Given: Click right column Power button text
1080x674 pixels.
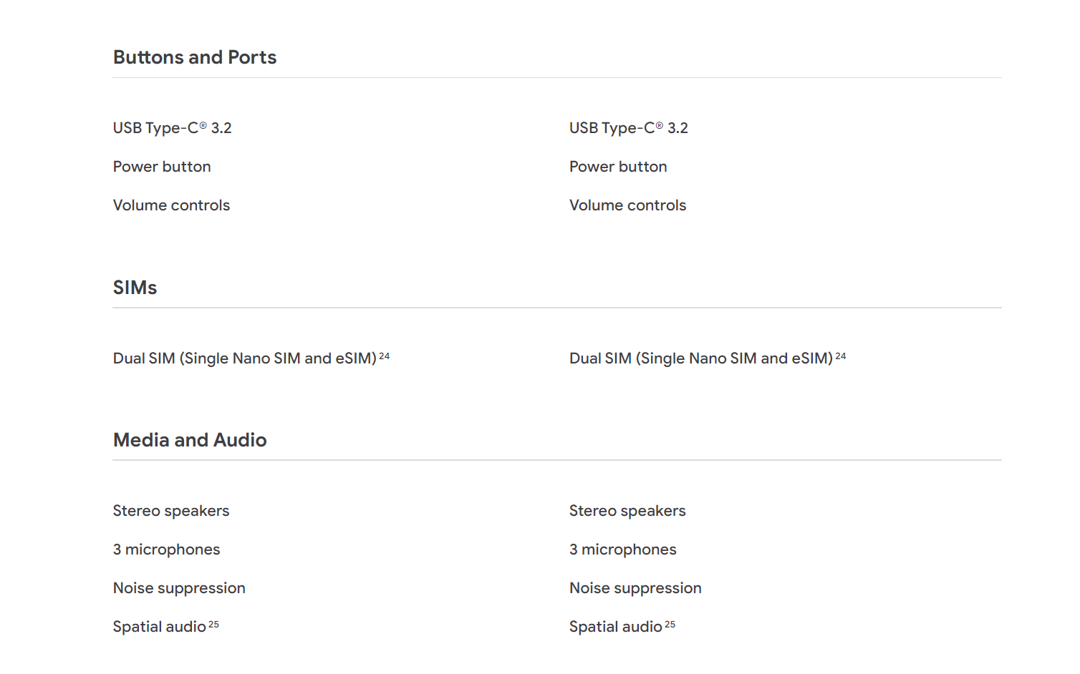Looking at the screenshot, I should [x=618, y=167].
